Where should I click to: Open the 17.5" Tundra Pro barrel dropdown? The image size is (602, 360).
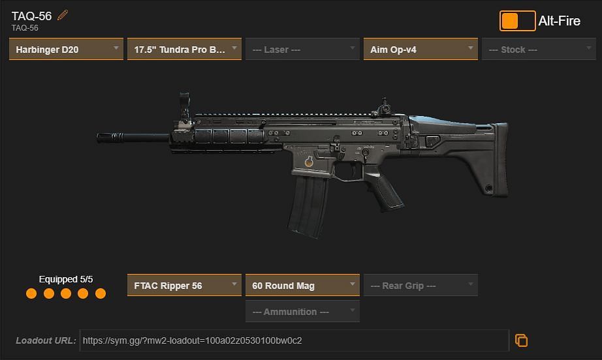184,49
